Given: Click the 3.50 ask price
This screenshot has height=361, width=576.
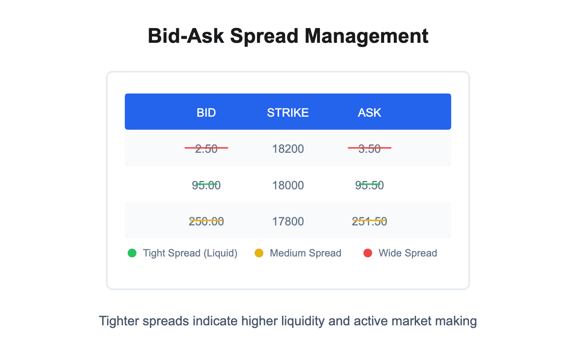Looking at the screenshot, I should tap(369, 149).
